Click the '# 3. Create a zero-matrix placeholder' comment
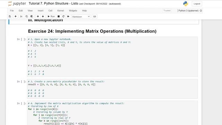Screen dimensions: 222x125 pyautogui.click(x=66, y=82)
